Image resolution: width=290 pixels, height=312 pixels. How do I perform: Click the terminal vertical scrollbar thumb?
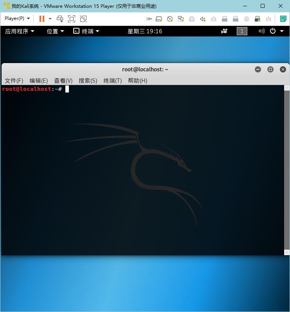286,170
